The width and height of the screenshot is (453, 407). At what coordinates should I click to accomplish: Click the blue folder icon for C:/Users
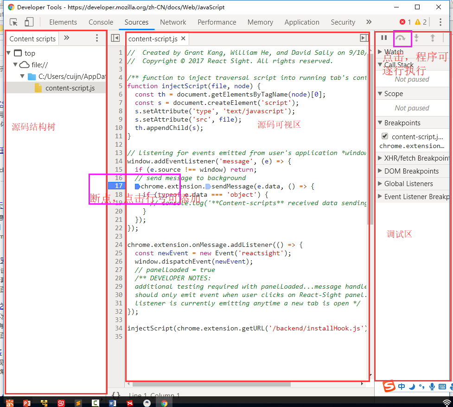coord(32,77)
